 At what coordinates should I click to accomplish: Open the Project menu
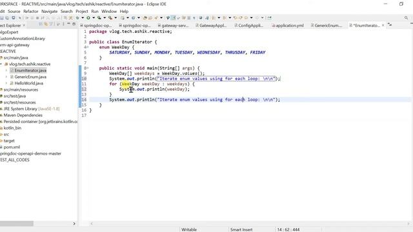(82, 12)
